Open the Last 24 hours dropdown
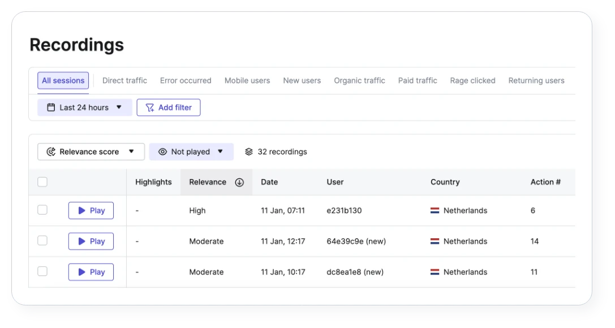This screenshot has height=328, width=615. pos(84,107)
